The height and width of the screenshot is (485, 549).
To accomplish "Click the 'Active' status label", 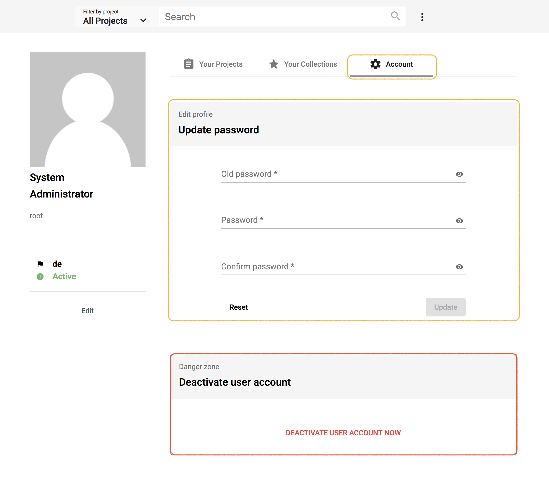I will 64,276.
